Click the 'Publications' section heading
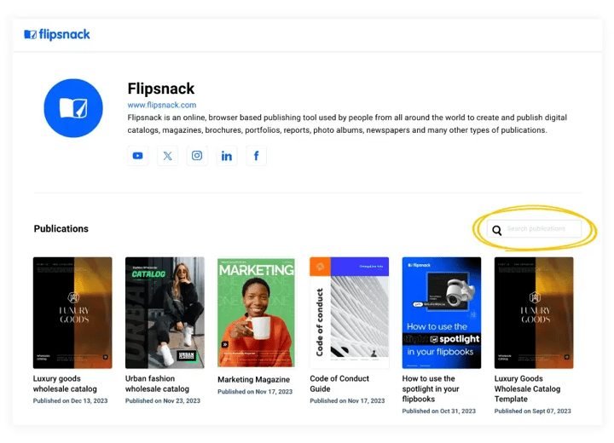This screenshot has width=614, height=443. (61, 228)
